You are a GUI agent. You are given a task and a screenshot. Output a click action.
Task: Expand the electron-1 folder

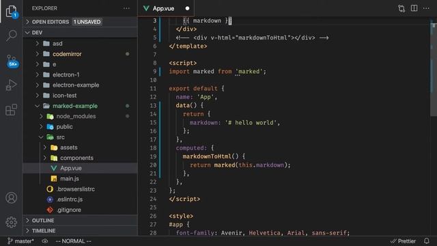pos(81,74)
